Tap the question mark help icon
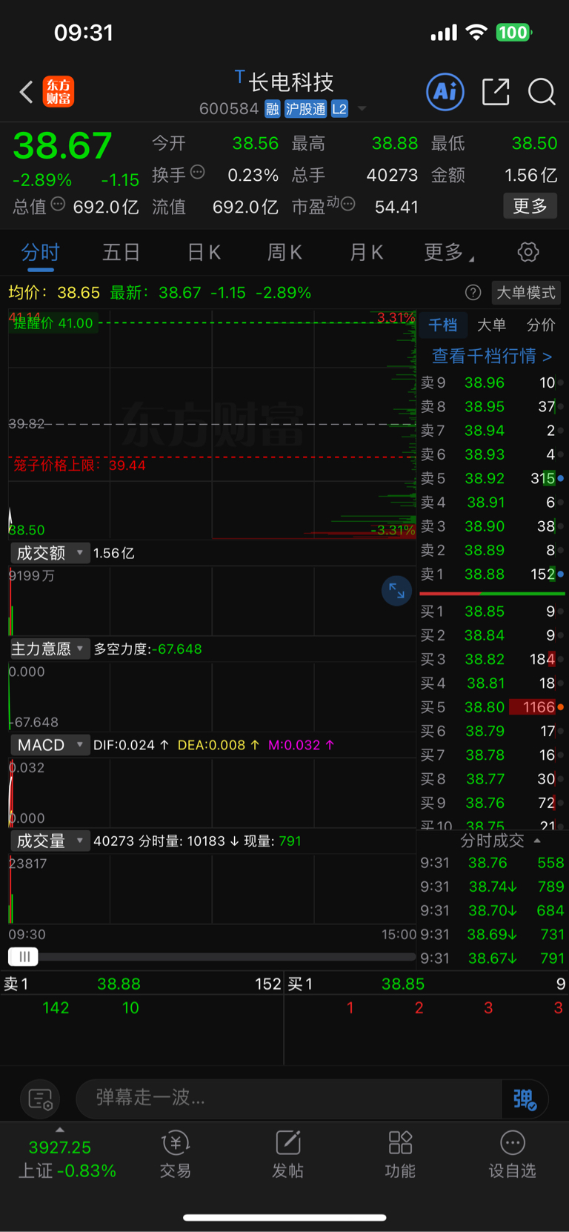The height and width of the screenshot is (1232, 569). tap(473, 293)
